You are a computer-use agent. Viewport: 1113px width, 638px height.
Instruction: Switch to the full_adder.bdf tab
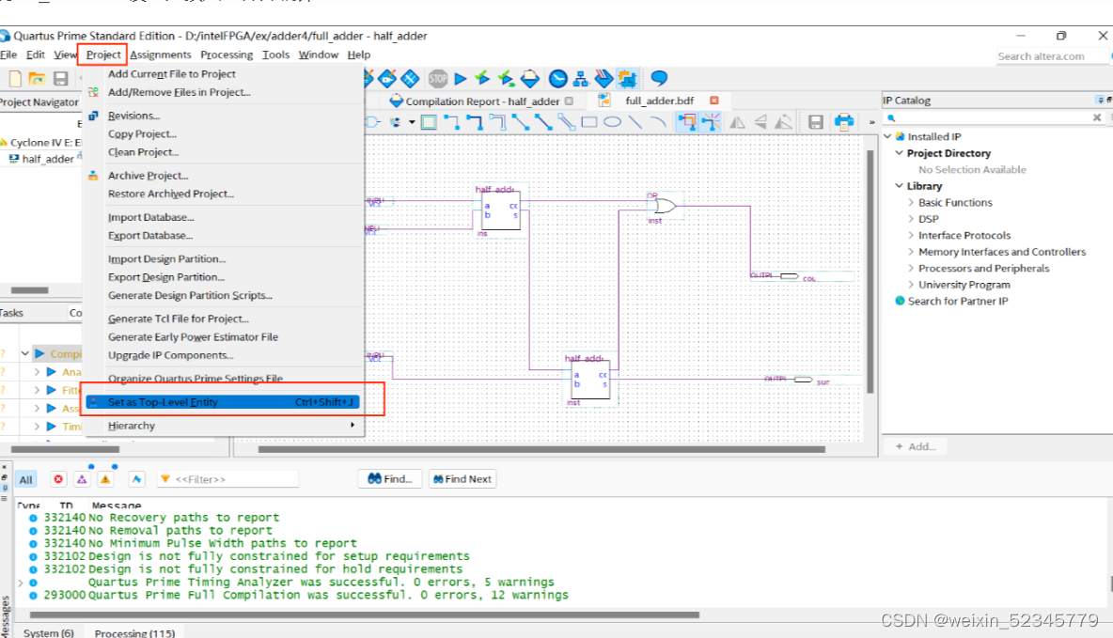coord(659,101)
